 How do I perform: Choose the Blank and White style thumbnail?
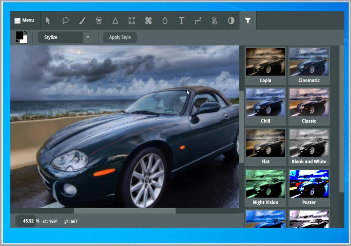pyautogui.click(x=309, y=147)
